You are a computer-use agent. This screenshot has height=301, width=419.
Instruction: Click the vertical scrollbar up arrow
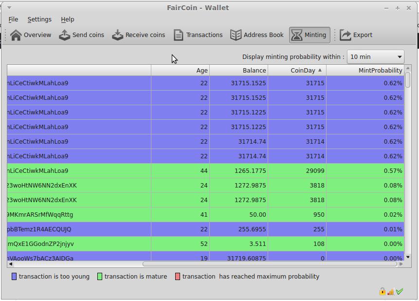point(408,68)
